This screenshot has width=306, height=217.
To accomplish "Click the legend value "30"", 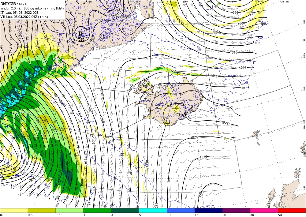I will pyautogui.click(x=252, y=215).
